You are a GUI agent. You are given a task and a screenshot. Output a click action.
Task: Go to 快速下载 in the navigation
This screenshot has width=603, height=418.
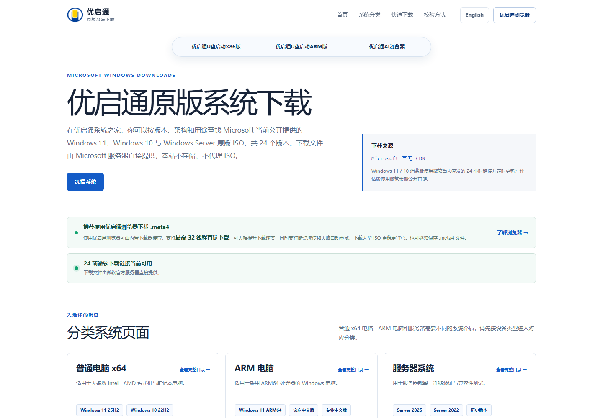[402, 15]
